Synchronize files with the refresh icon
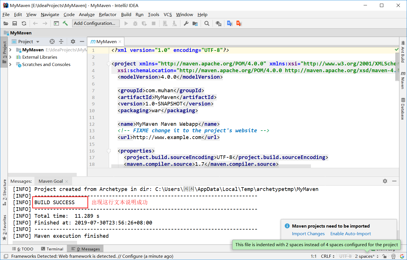Viewport: 407px width, 260px height. coord(24,23)
